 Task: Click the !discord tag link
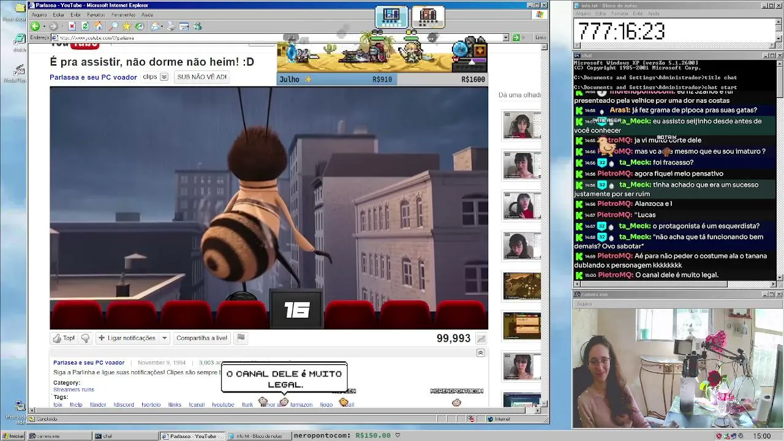123,405
